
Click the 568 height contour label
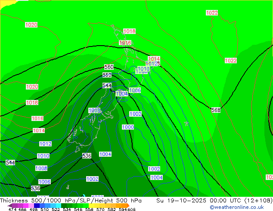[216, 110]
